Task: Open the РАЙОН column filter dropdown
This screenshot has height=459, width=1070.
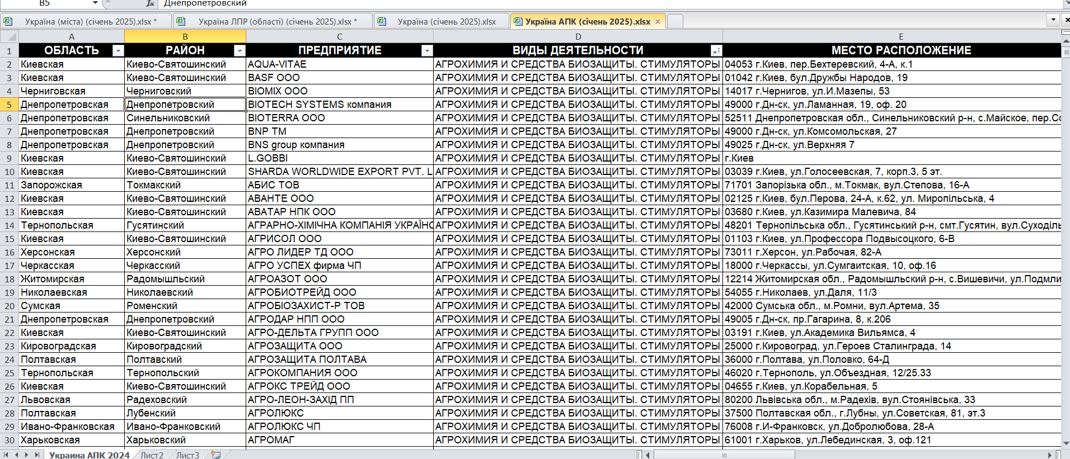Action: 240,51
